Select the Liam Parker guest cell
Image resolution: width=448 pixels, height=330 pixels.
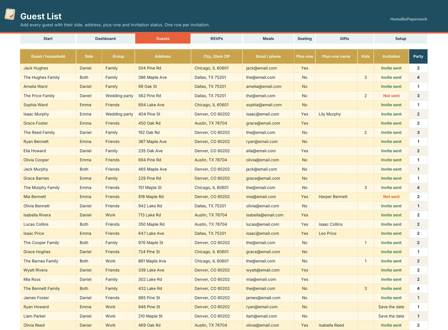pyautogui.click(x=48, y=316)
